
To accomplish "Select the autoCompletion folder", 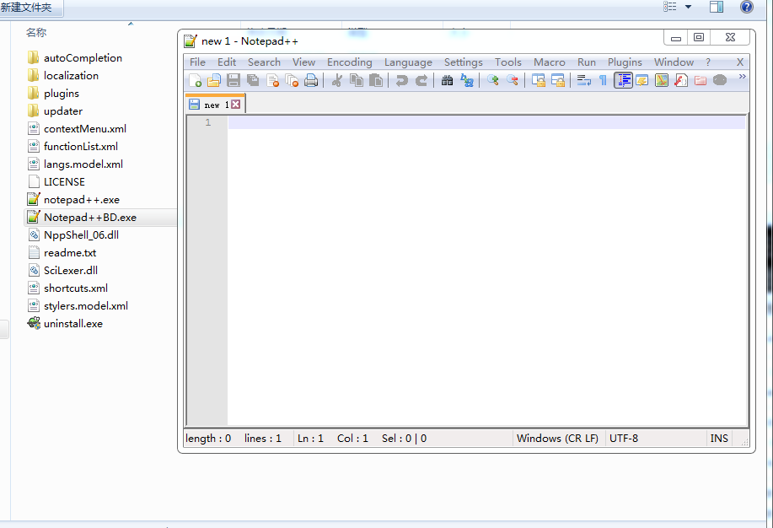I will pos(83,57).
